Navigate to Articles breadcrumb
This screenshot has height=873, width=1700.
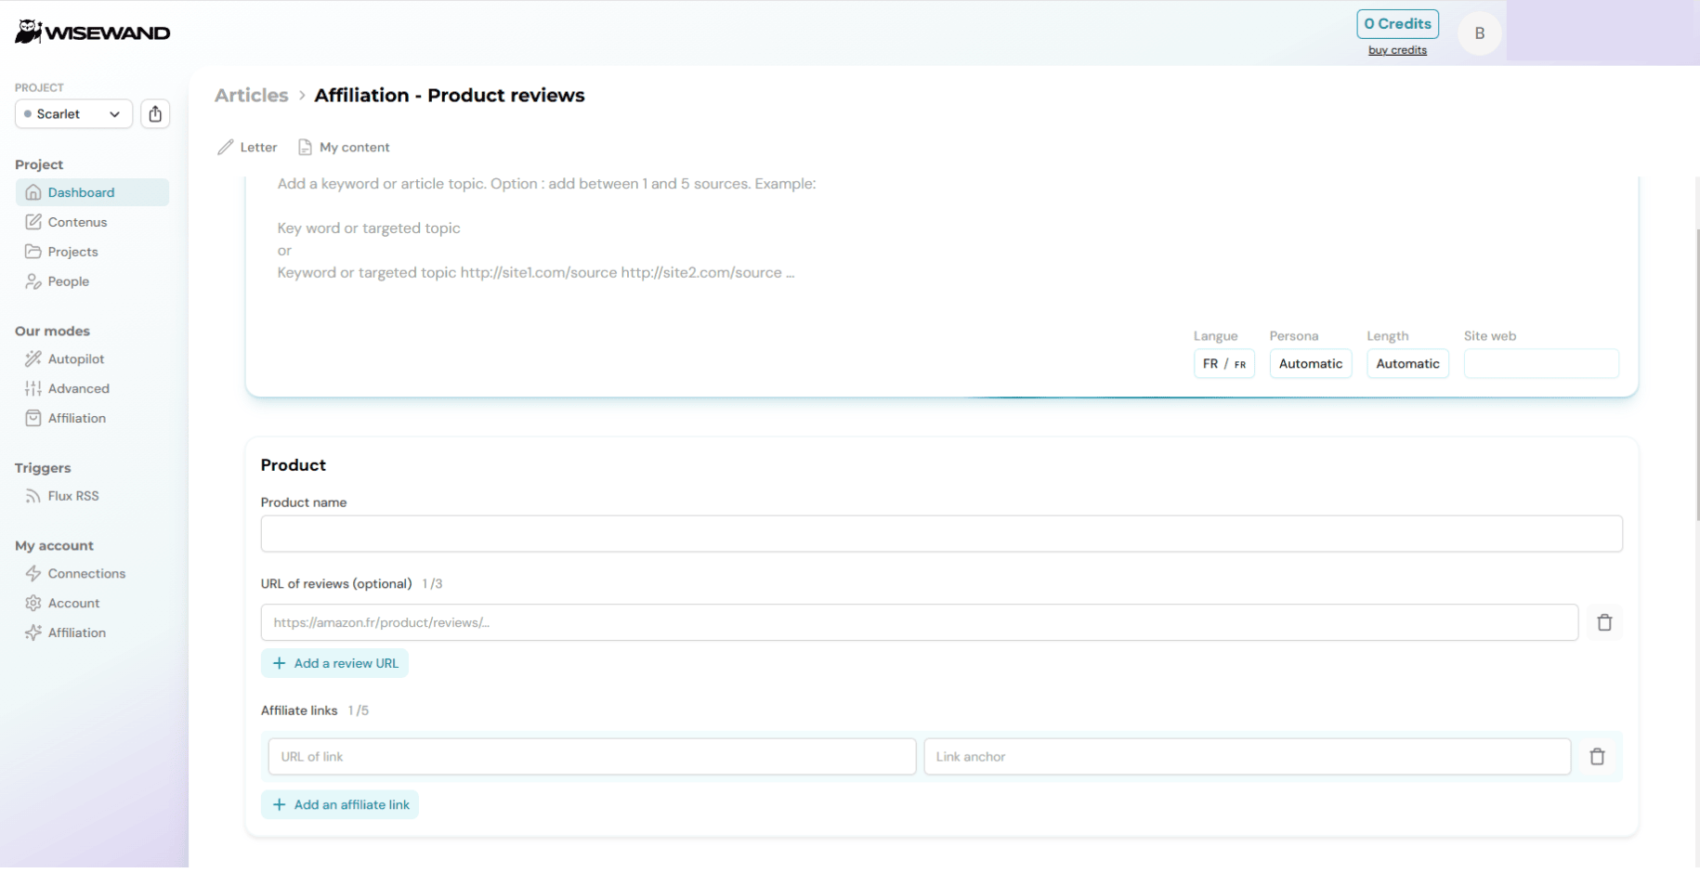251,95
